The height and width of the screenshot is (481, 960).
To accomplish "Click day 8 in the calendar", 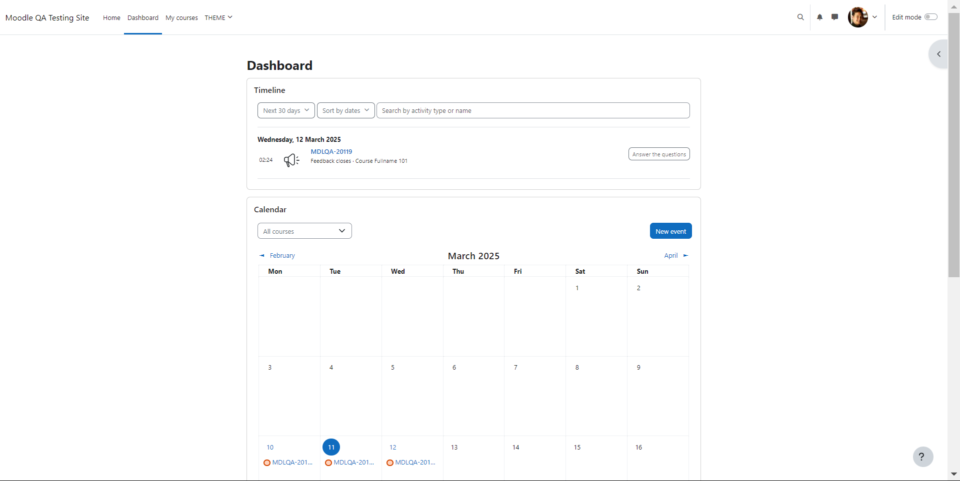I will pos(577,367).
